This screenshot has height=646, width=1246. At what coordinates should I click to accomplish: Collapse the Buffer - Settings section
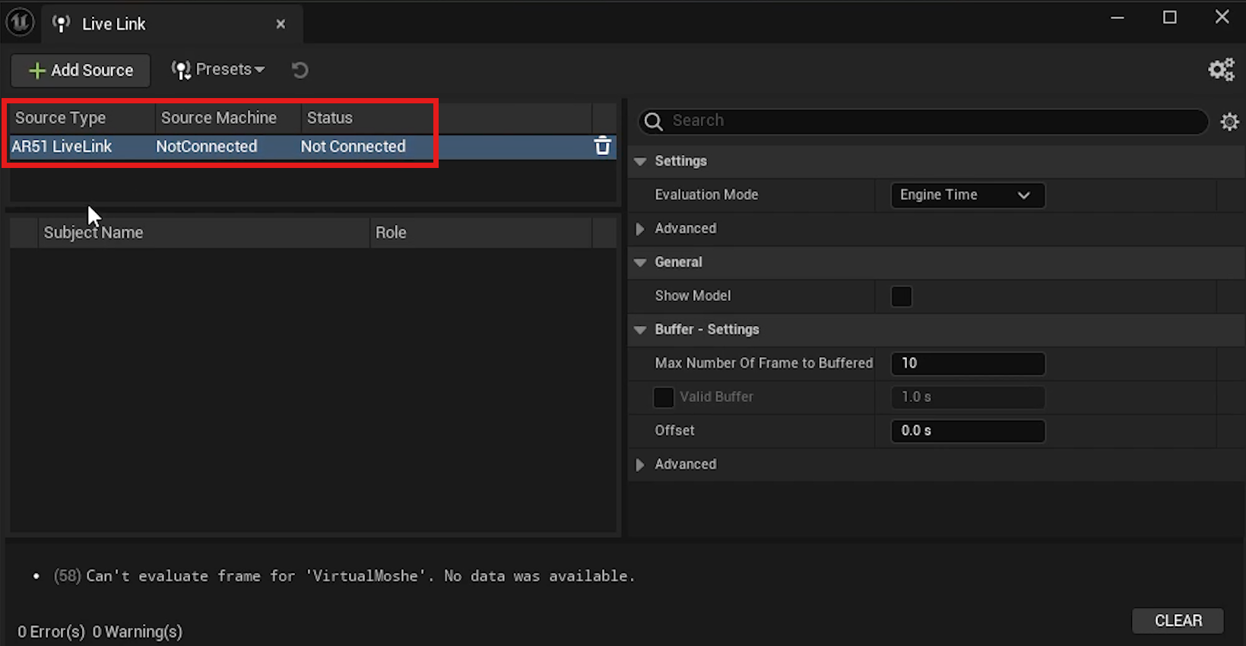coord(640,330)
